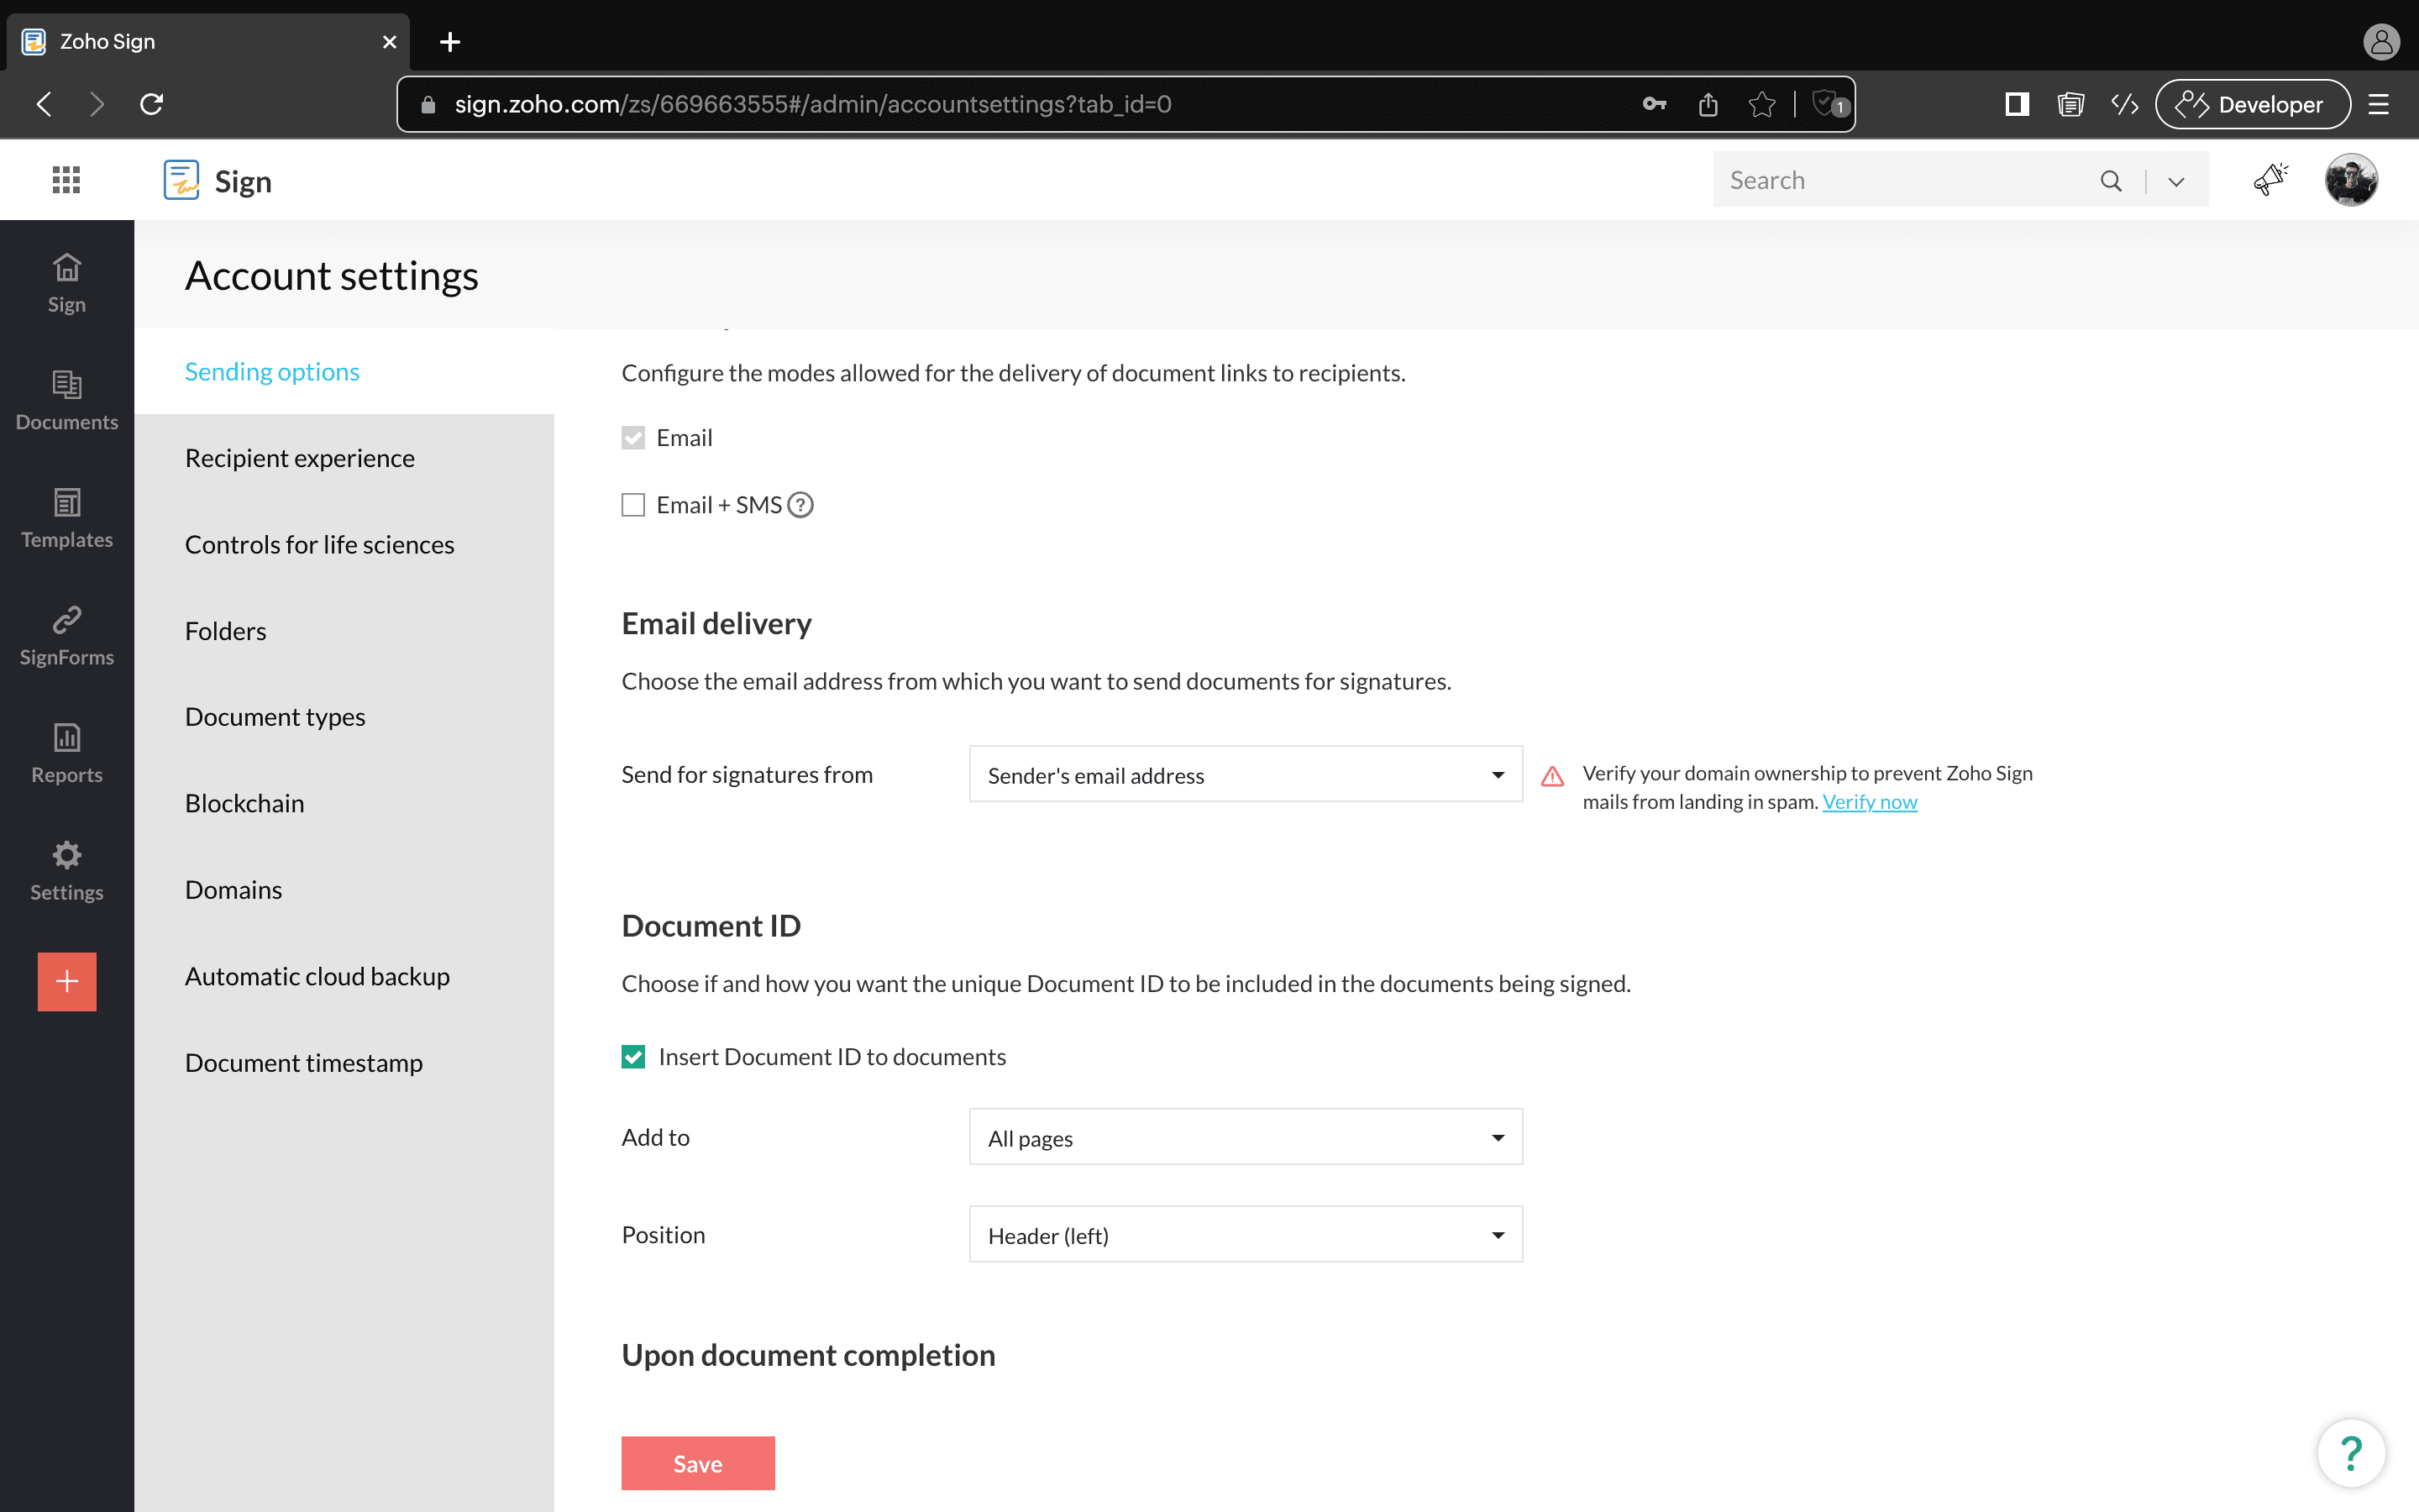Uncheck Insert Document ID to documents
This screenshot has width=2419, height=1512.
pos(632,1057)
